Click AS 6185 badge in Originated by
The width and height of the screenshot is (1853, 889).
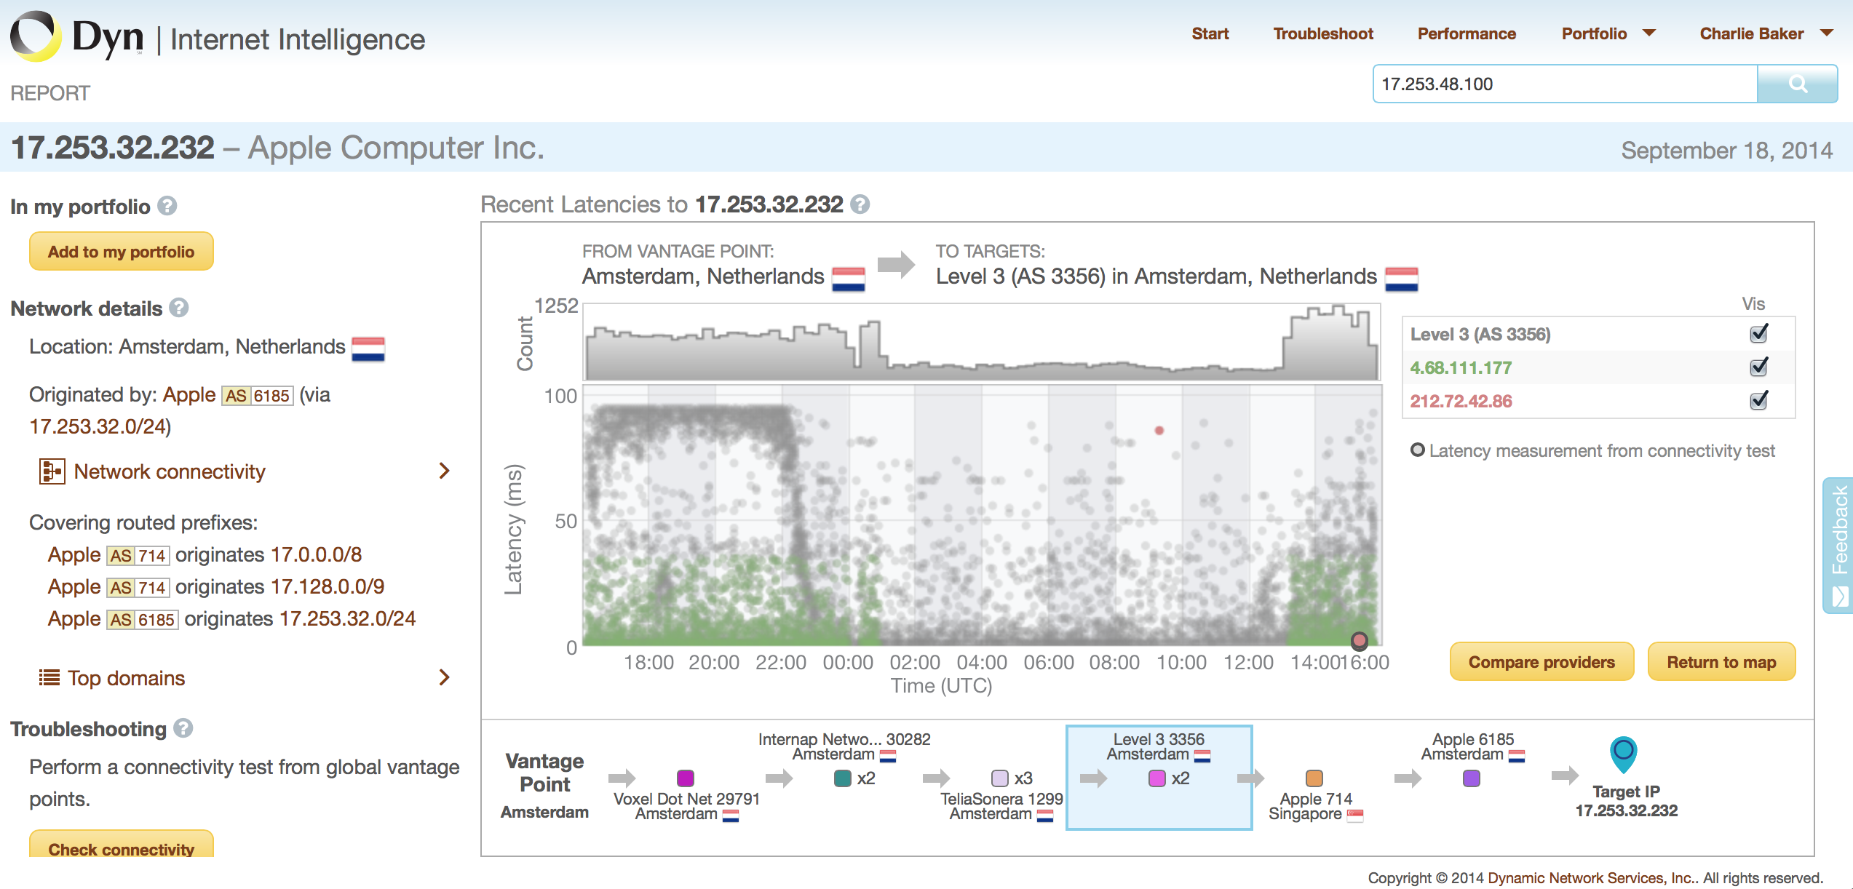258,396
